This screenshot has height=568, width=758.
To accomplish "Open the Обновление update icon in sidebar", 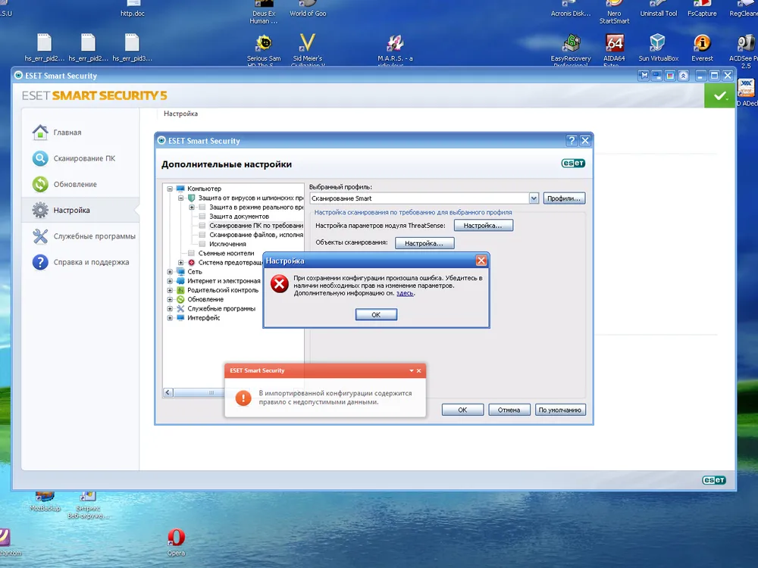I will (40, 184).
